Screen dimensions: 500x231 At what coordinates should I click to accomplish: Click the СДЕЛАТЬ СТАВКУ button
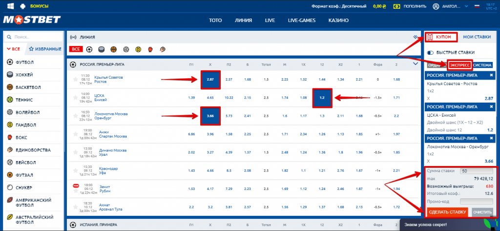(448, 212)
